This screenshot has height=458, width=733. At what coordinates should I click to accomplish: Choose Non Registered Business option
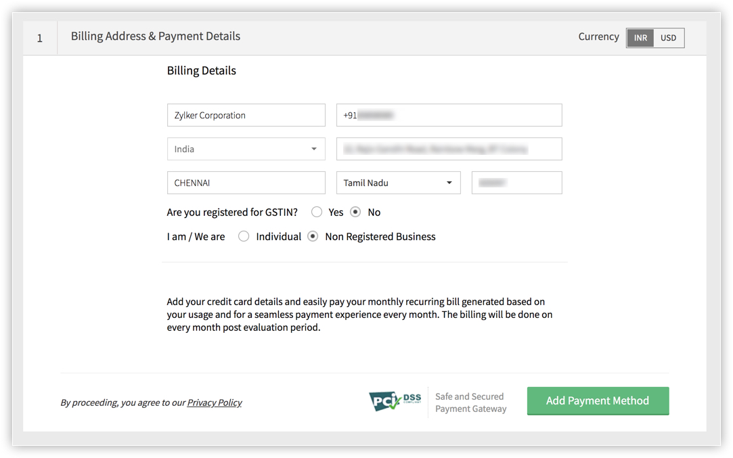[313, 237]
